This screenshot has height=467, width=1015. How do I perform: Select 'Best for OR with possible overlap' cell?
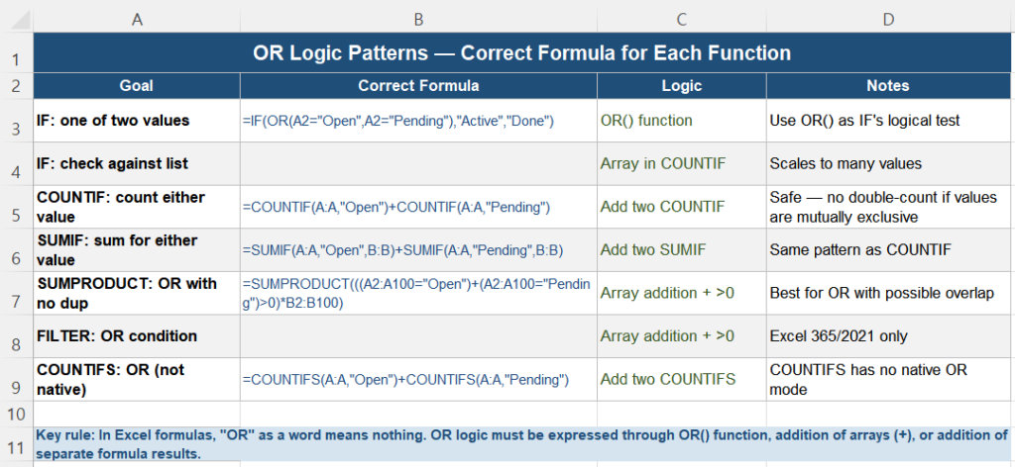[888, 293]
